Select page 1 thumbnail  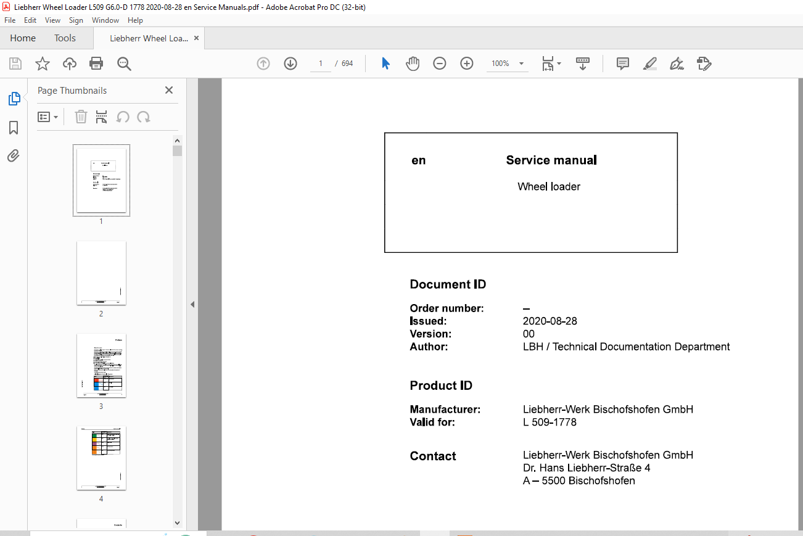(x=102, y=180)
